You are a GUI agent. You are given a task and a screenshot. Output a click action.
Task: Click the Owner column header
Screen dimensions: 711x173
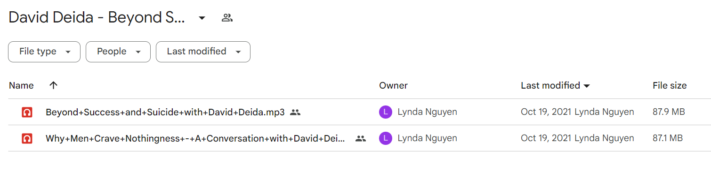click(x=393, y=85)
